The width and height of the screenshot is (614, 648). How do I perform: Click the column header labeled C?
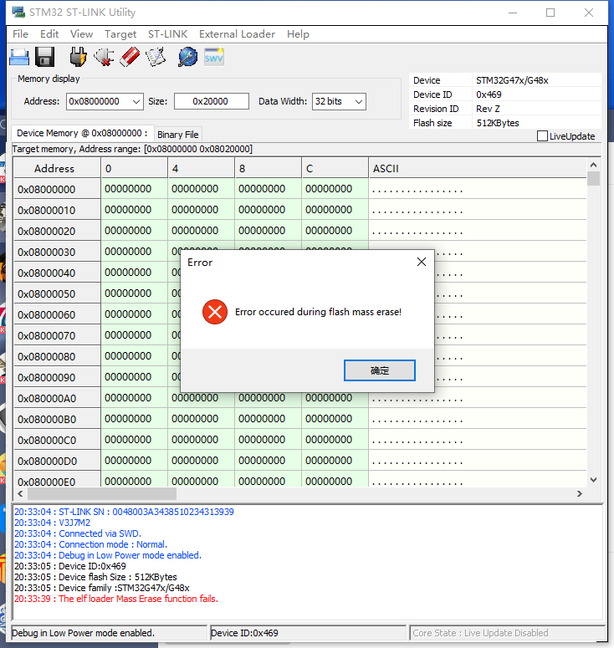click(335, 169)
